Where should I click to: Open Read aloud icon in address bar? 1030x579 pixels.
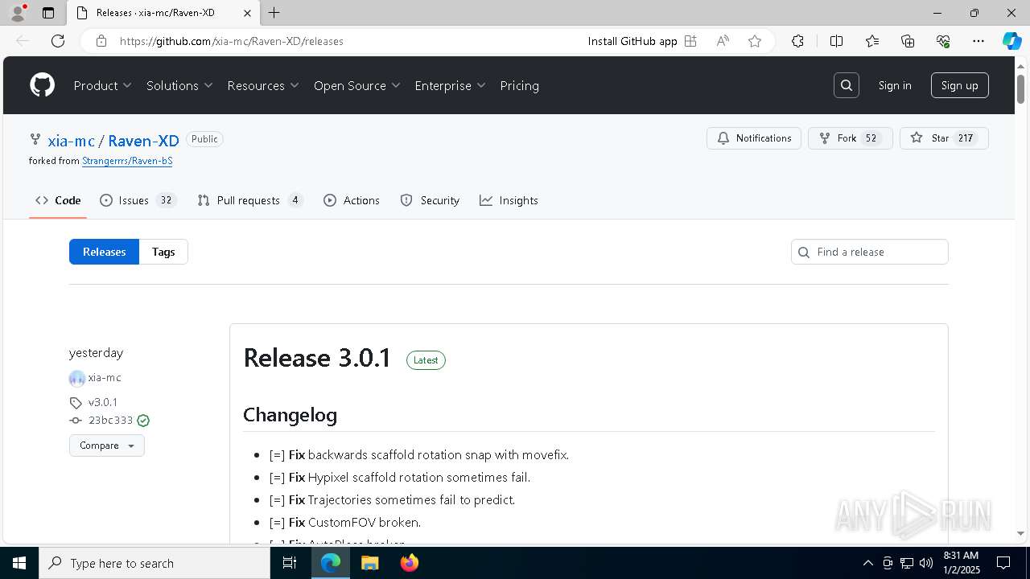coord(723,41)
